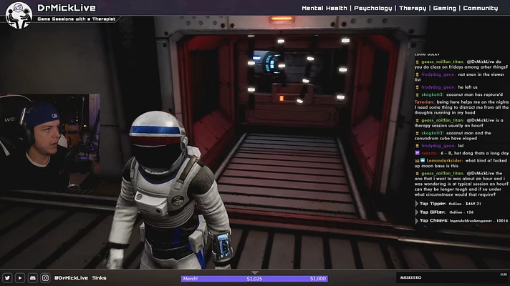Click the @DrMickLive handle text
Viewport: 510px width, 286px height.
tap(70, 278)
